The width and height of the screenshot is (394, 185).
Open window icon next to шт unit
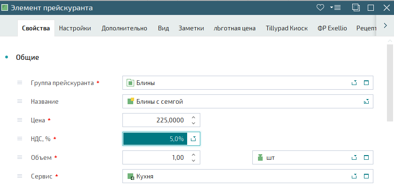click(366, 158)
